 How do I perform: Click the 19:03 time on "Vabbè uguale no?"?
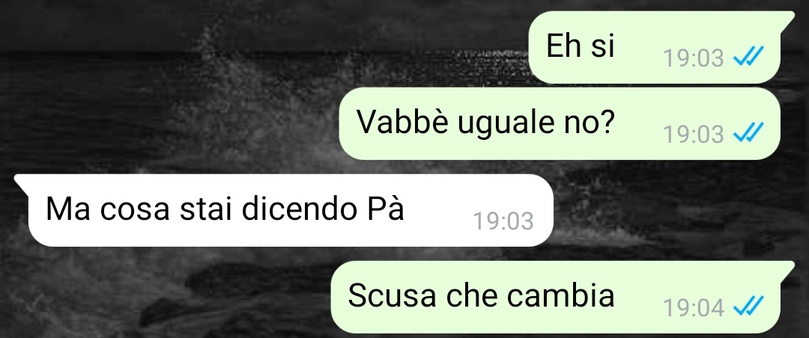694,135
